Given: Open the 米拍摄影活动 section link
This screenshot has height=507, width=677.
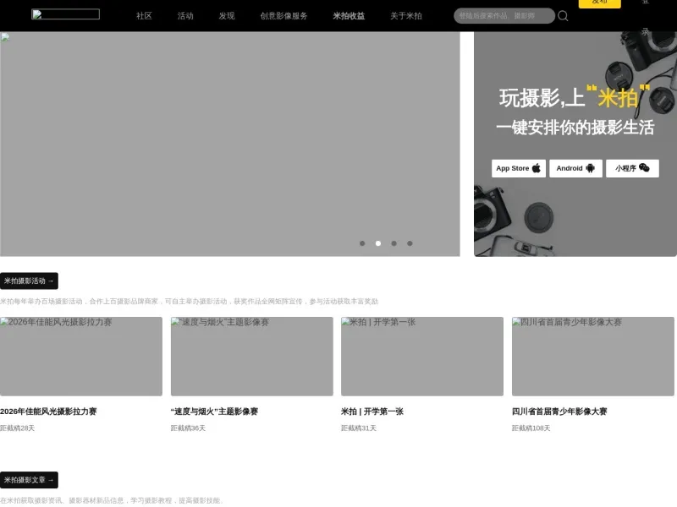Looking at the screenshot, I should coord(29,281).
